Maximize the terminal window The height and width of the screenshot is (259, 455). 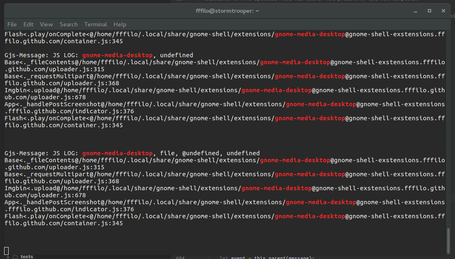(x=429, y=11)
